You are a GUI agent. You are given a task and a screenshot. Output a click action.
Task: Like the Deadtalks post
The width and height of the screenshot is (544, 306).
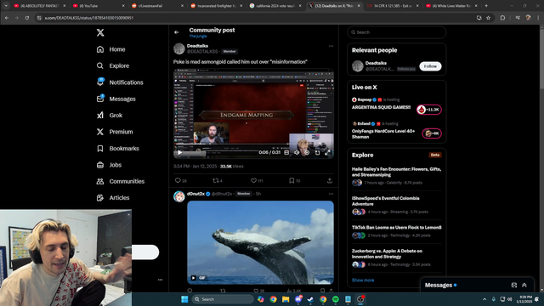[257, 180]
